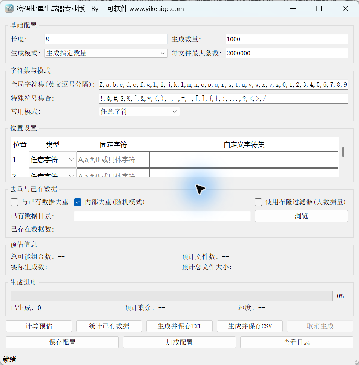This screenshot has height=365, width=359.
Task: Click the 每文件最大条数 field showing 2000000
Action: pos(287,53)
